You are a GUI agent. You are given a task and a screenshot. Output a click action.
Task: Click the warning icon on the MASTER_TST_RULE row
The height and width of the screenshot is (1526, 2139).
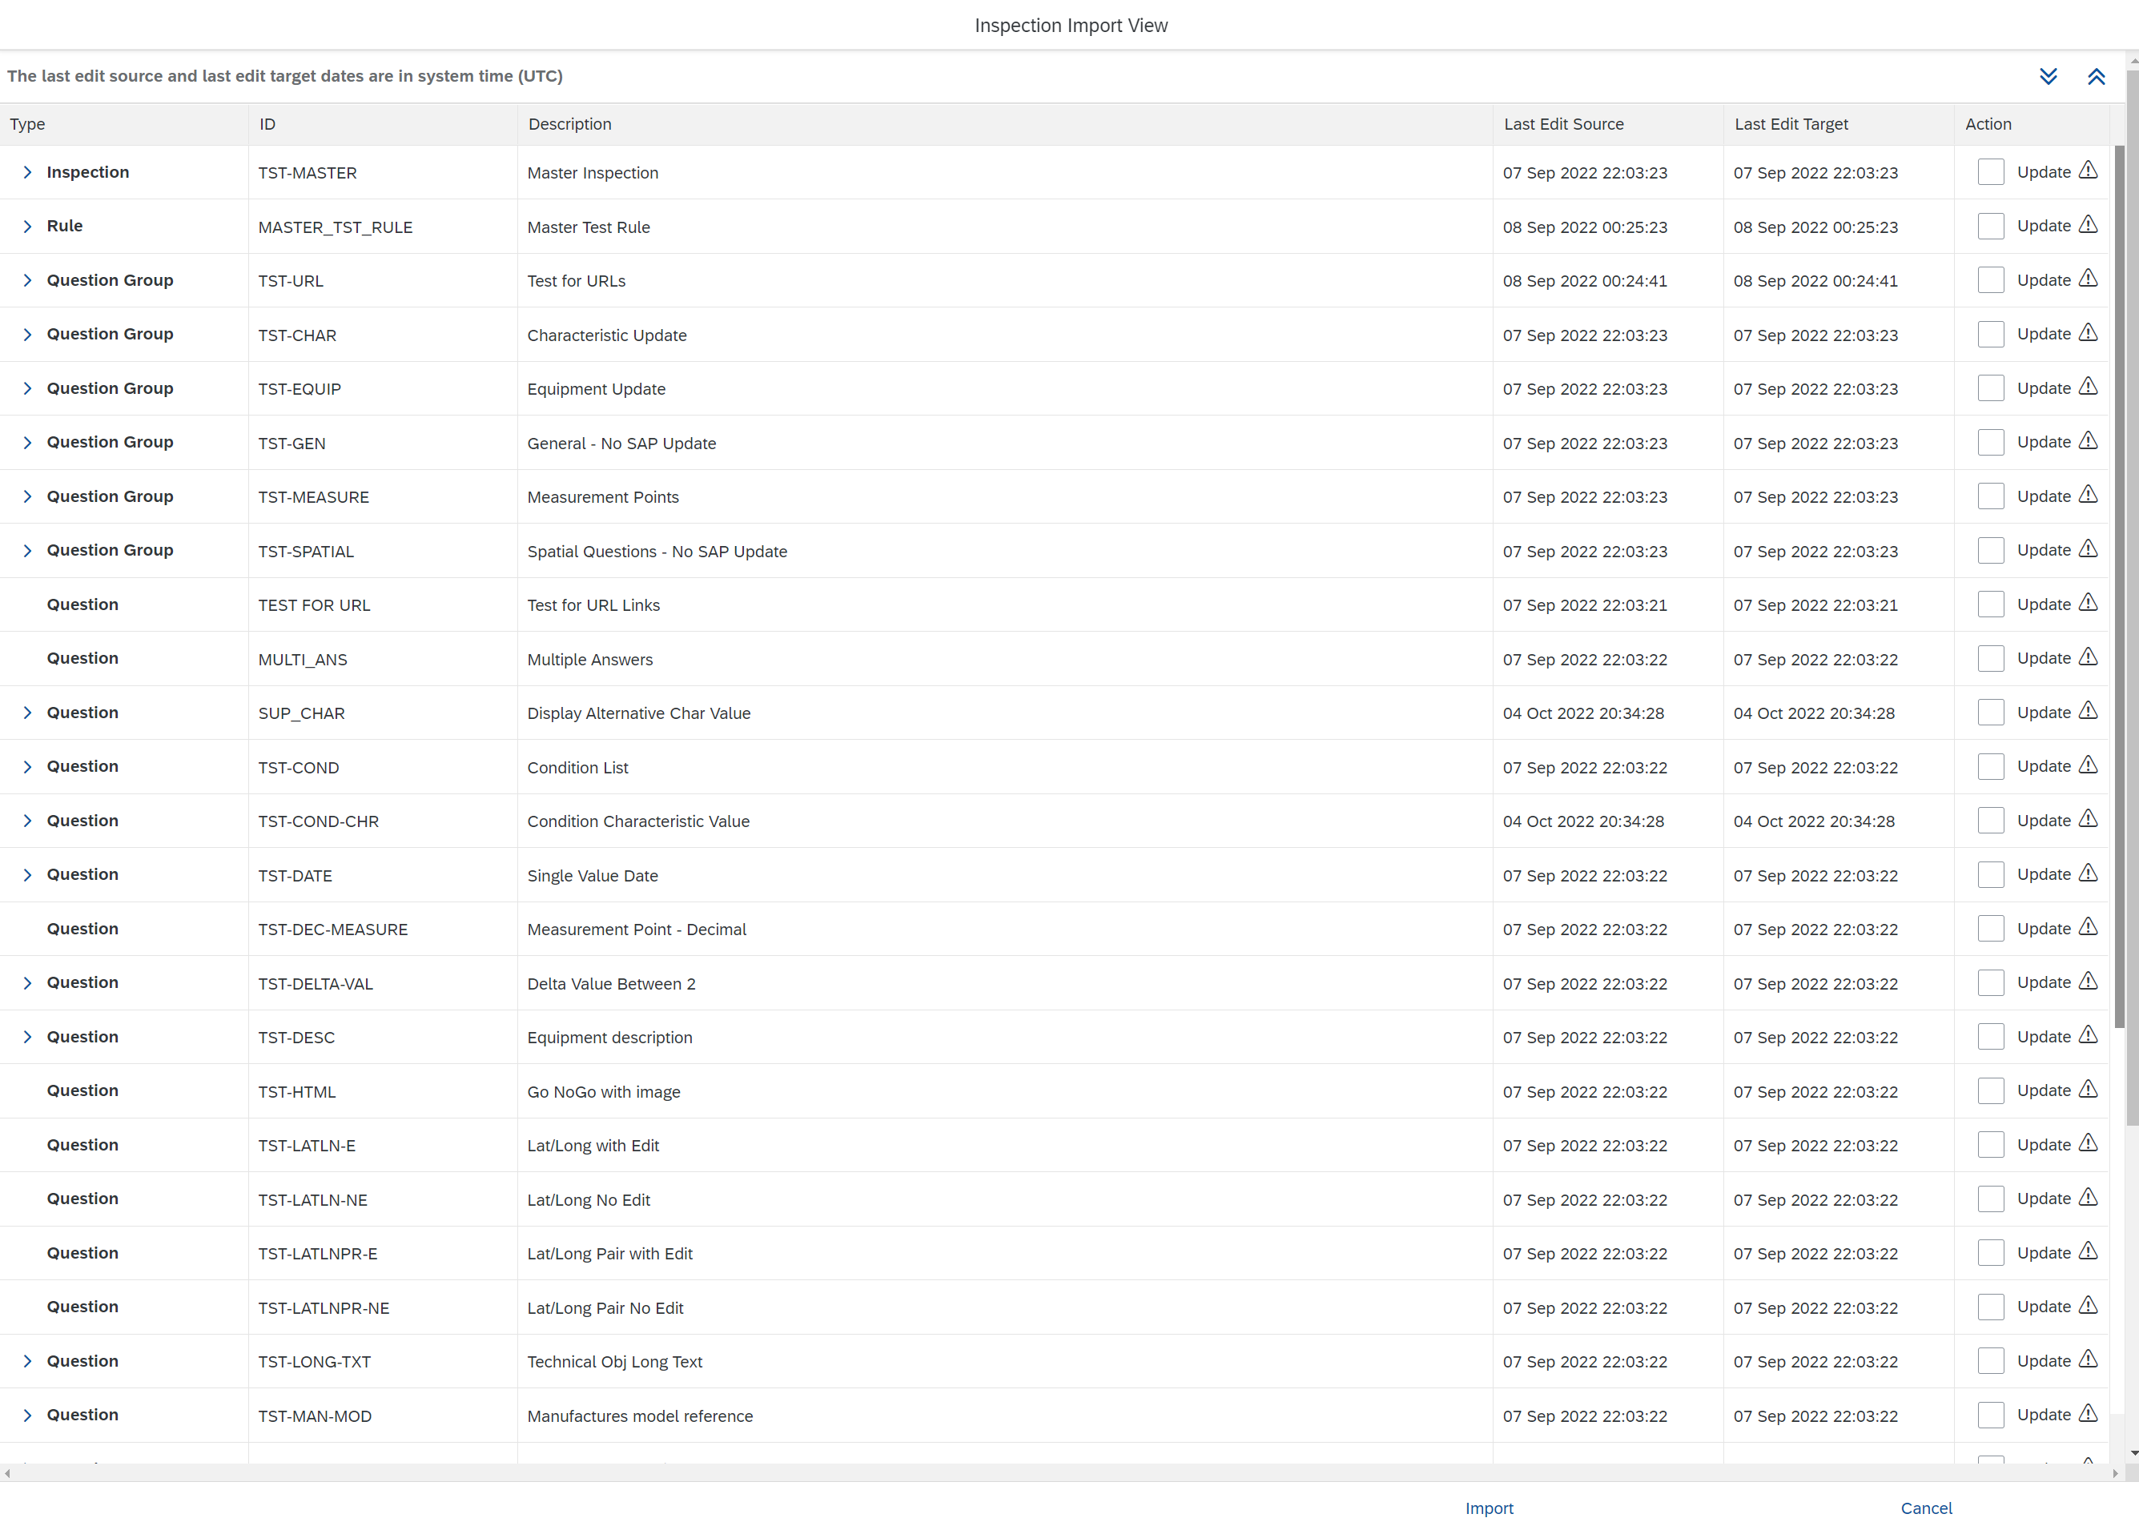coord(2087,225)
